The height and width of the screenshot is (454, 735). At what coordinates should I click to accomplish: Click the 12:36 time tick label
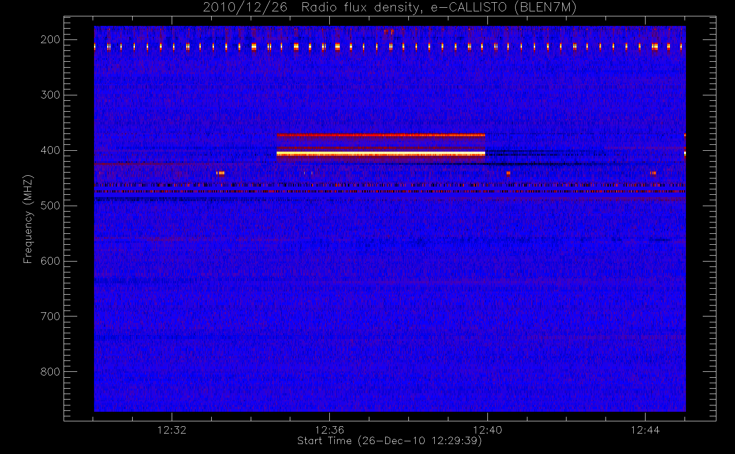tap(329, 430)
